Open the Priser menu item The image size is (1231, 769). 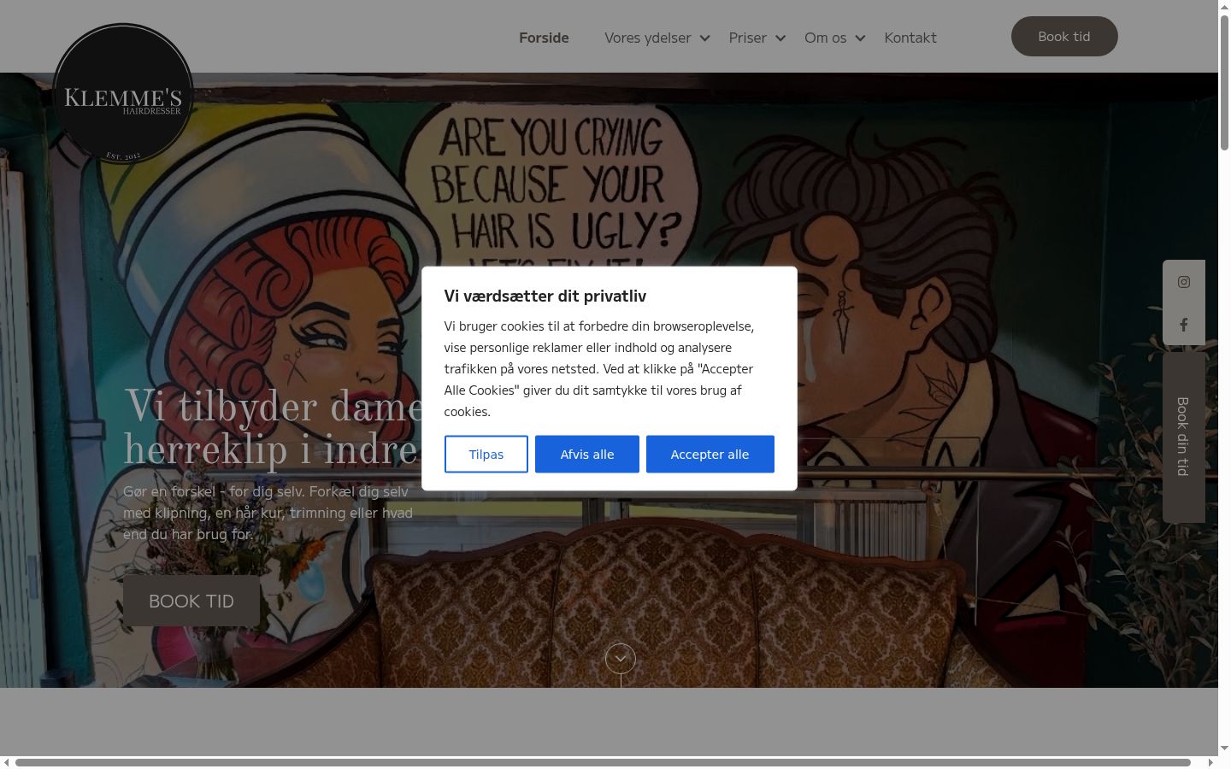tap(747, 38)
